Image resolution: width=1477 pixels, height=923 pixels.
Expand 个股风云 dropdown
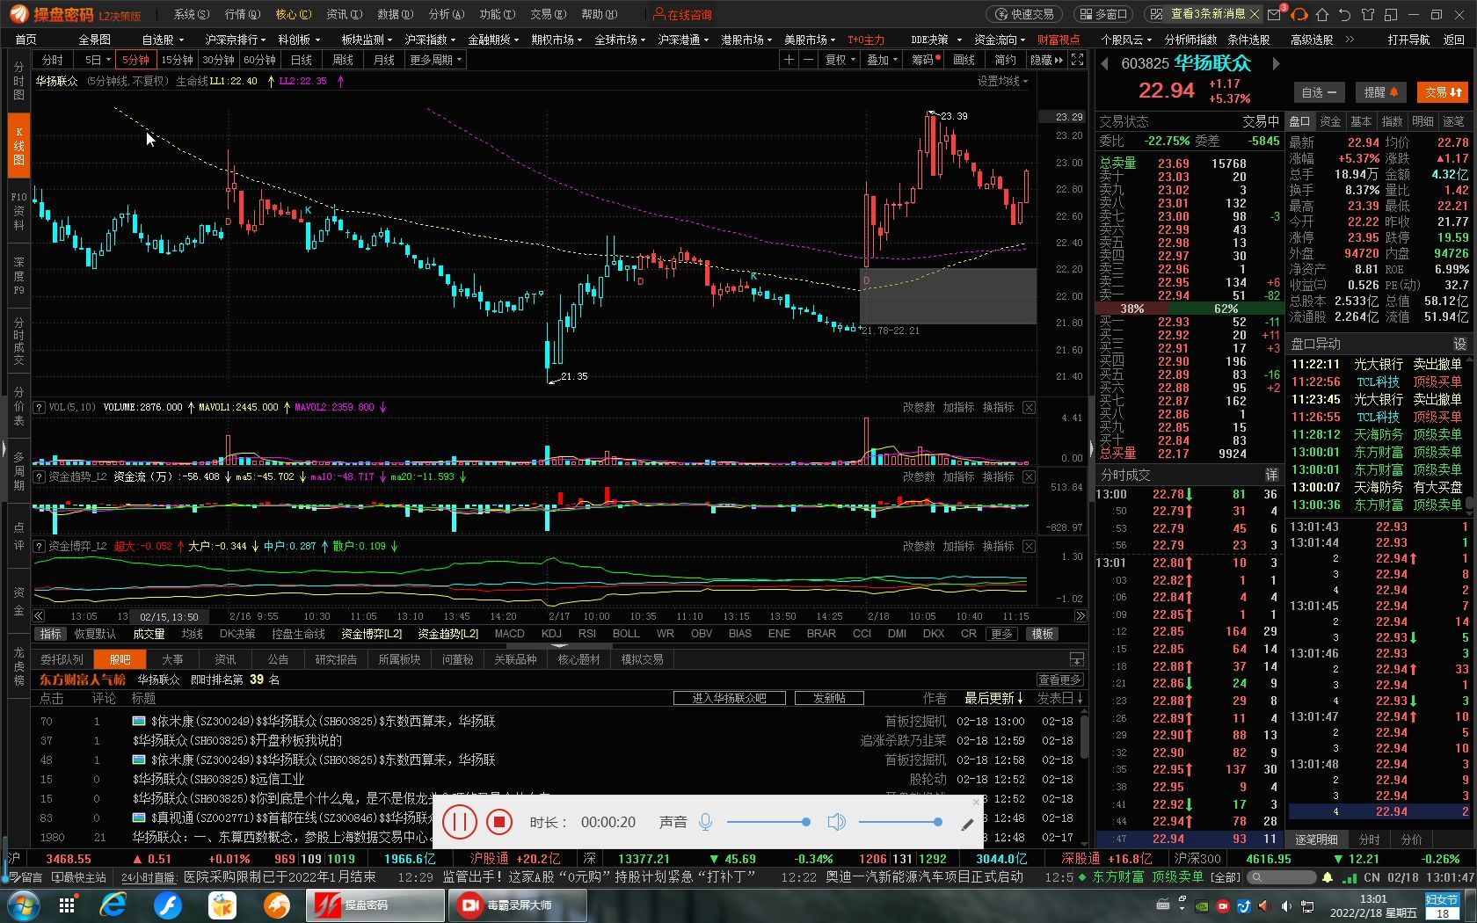pyautogui.click(x=1126, y=40)
